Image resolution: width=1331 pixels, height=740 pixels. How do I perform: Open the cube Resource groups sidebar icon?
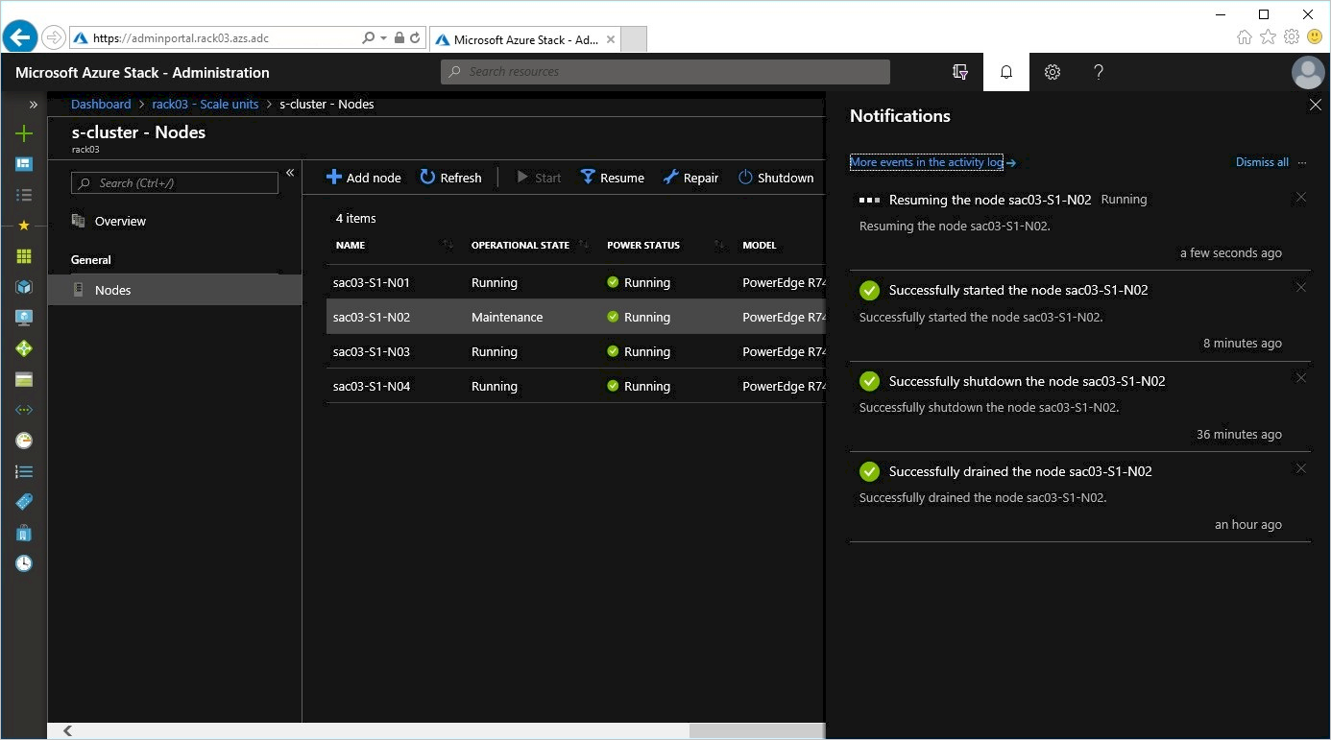tap(24, 287)
